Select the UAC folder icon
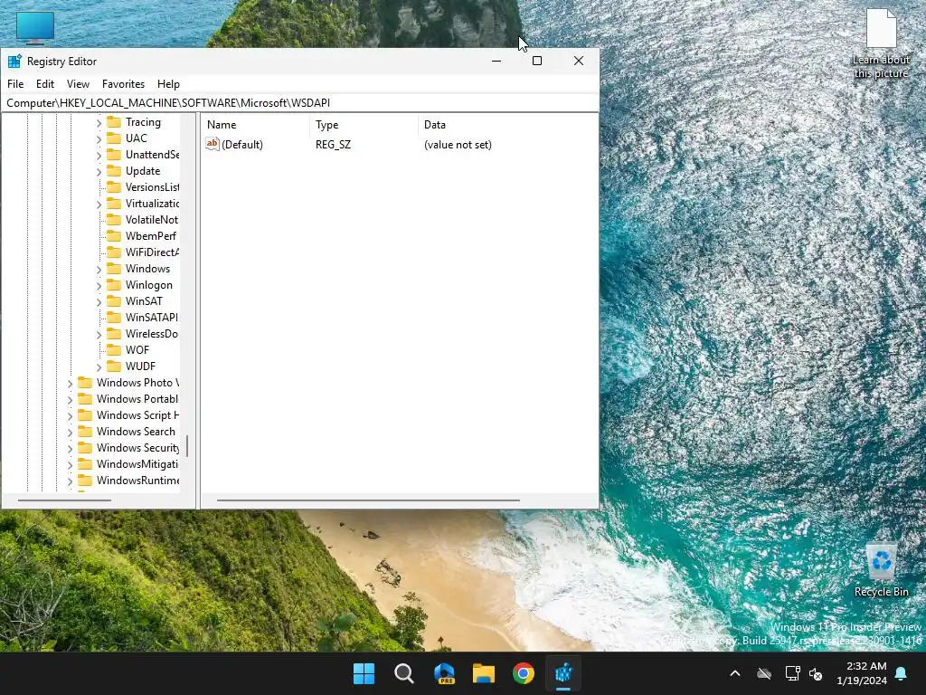This screenshot has height=695, width=926. [114, 138]
